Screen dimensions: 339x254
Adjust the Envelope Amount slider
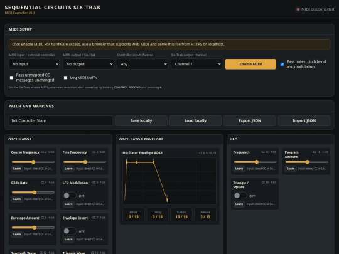coord(33,228)
